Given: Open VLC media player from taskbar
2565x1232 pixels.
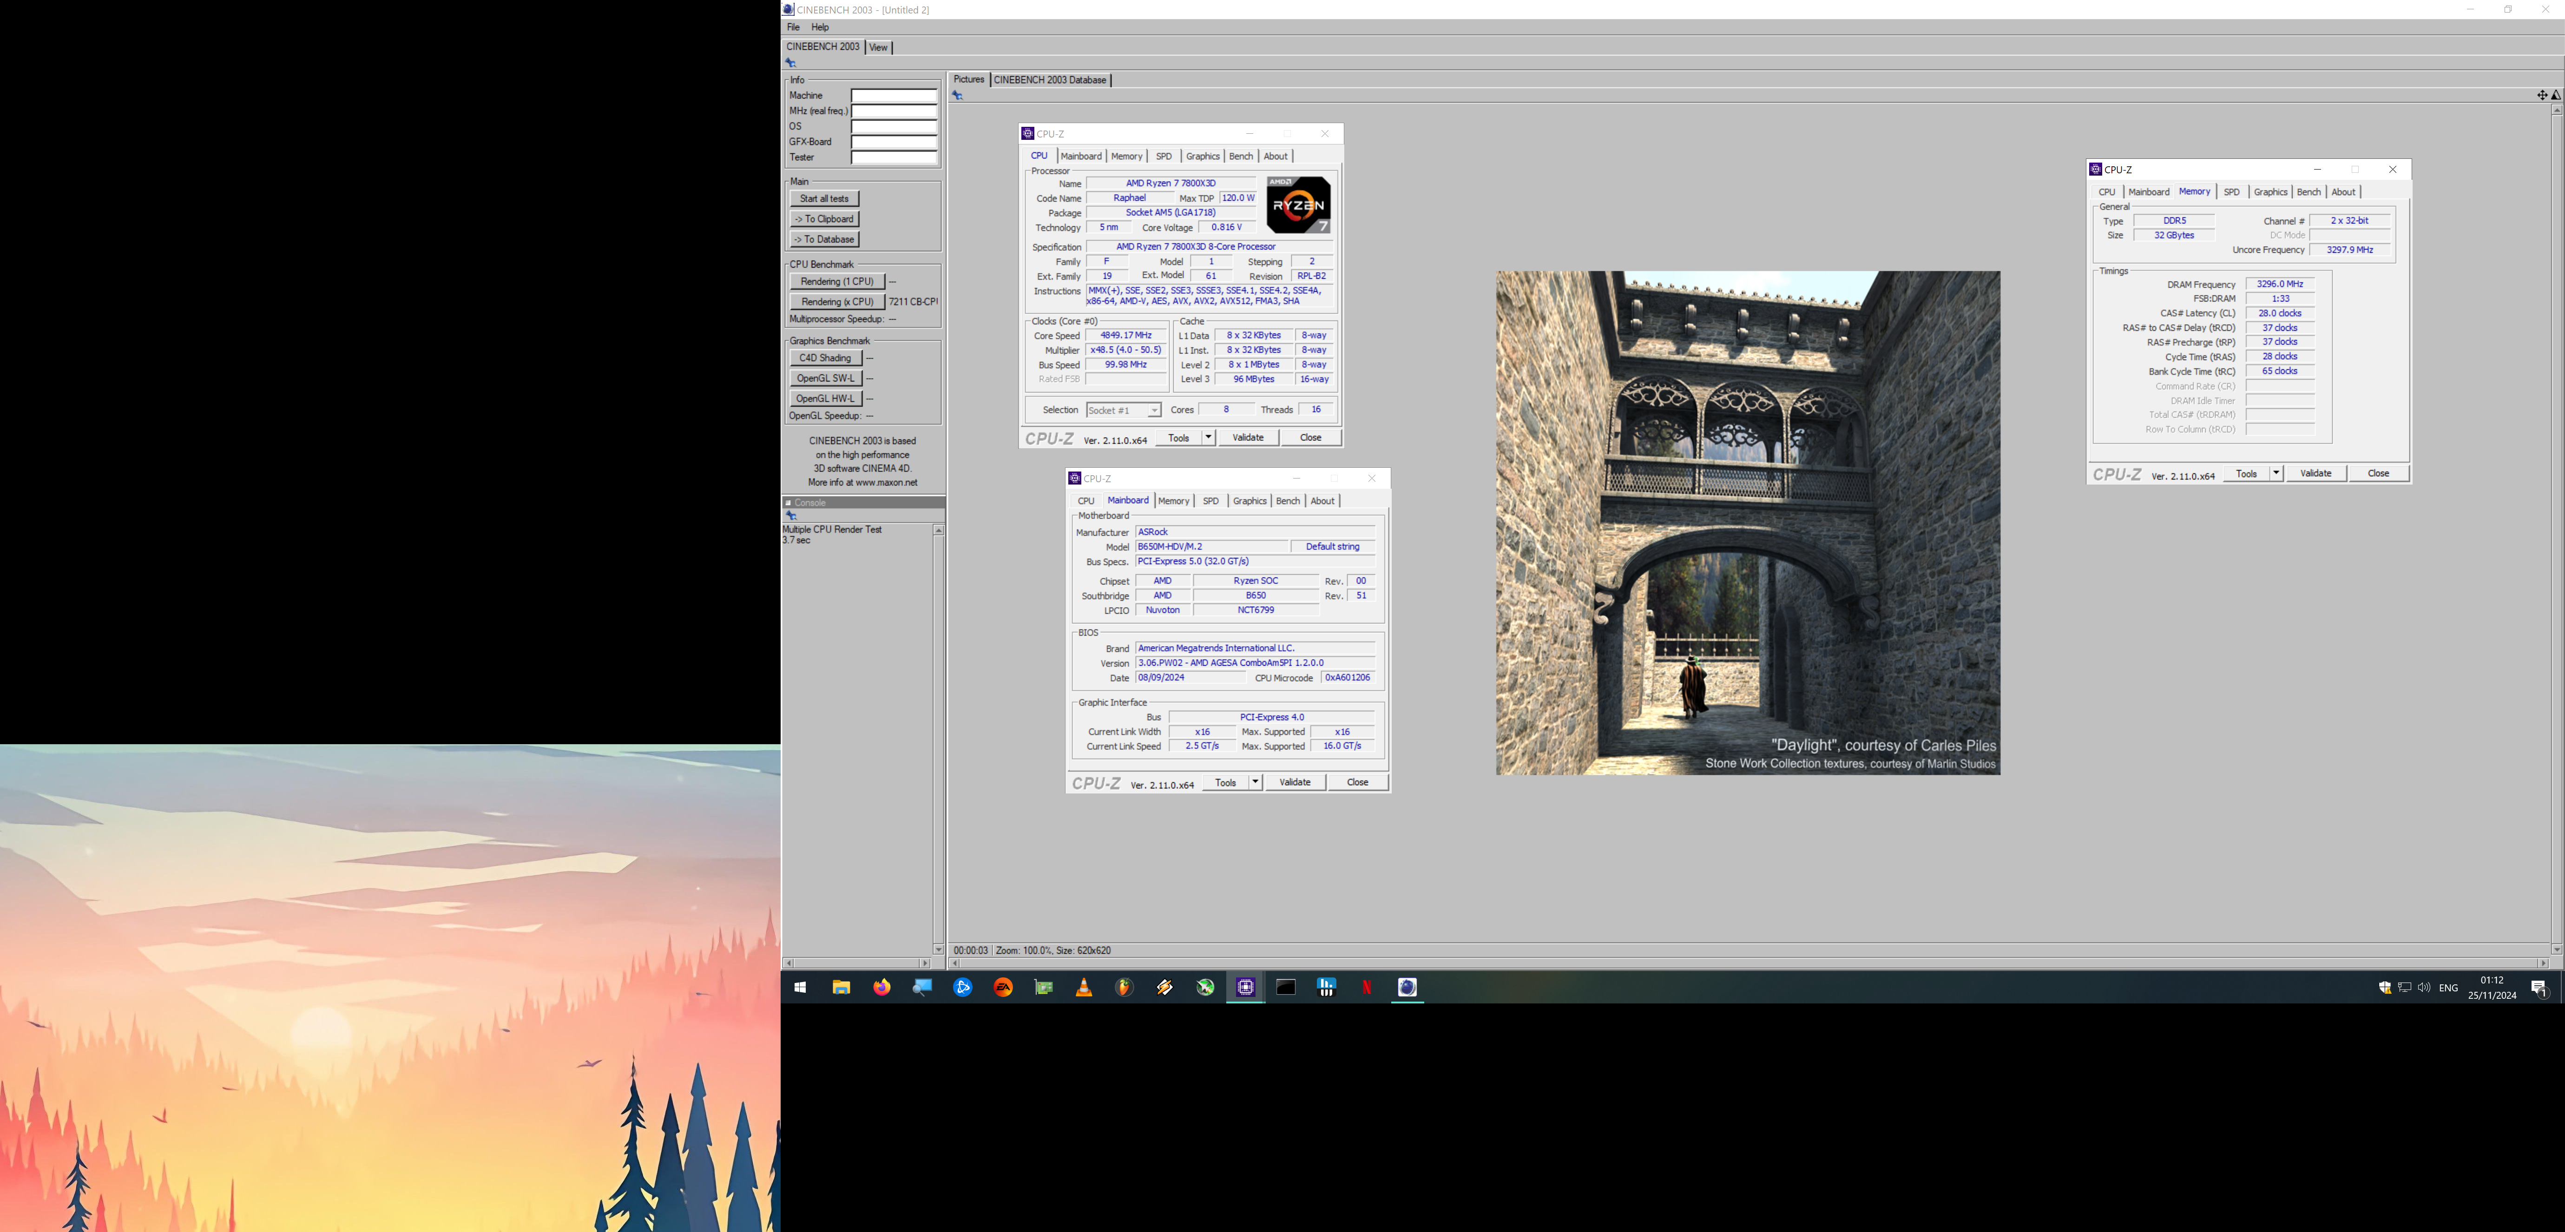Looking at the screenshot, I should 1085,987.
